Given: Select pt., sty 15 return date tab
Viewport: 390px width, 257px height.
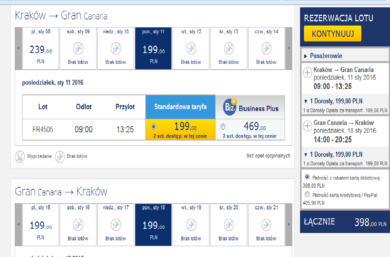Looking at the screenshot, I should click(41, 224).
